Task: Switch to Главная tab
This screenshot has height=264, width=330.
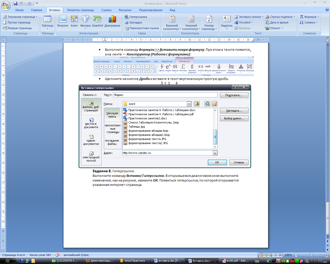Action: pos(37,10)
